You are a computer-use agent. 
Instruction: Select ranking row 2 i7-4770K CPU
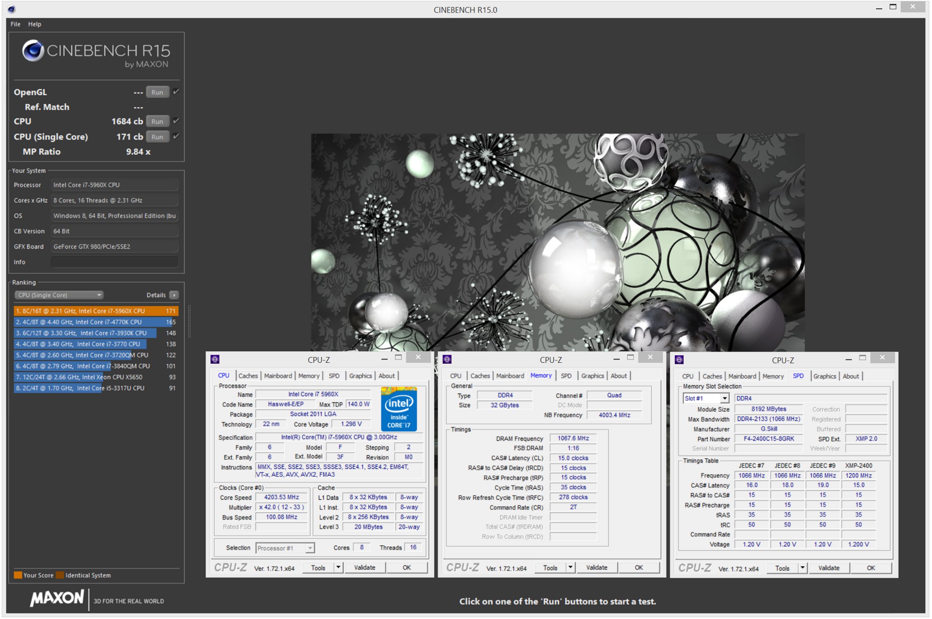[x=96, y=322]
